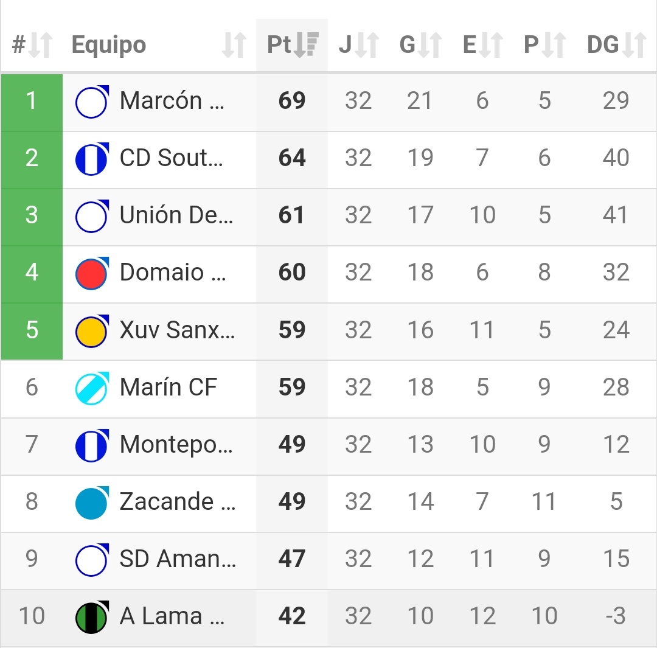Click the green A Lama crest

[x=92, y=617]
